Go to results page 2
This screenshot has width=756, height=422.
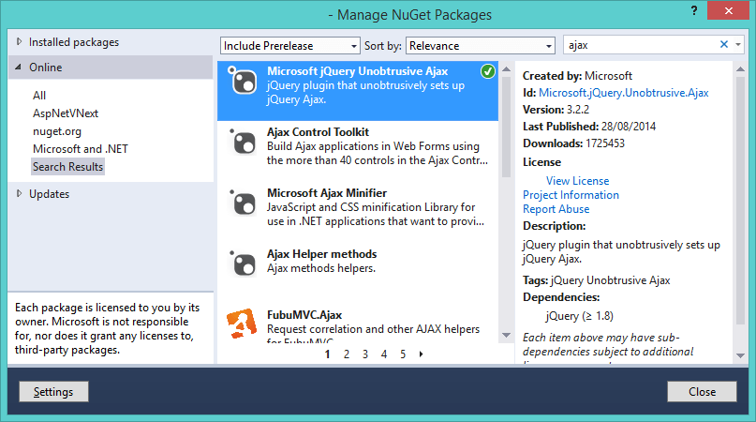pos(347,354)
